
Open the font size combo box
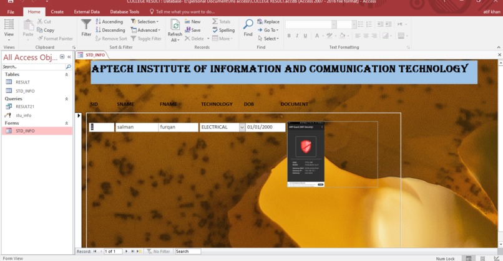347,24
